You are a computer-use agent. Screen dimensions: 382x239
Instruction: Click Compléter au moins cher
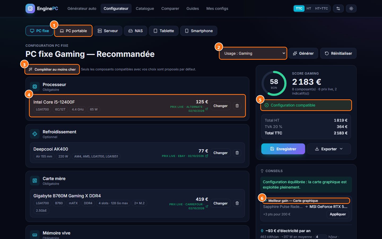pyautogui.click(x=52, y=69)
